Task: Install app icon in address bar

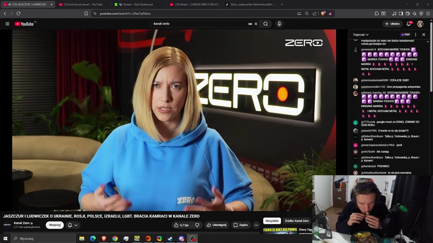Action: [x=299, y=13]
